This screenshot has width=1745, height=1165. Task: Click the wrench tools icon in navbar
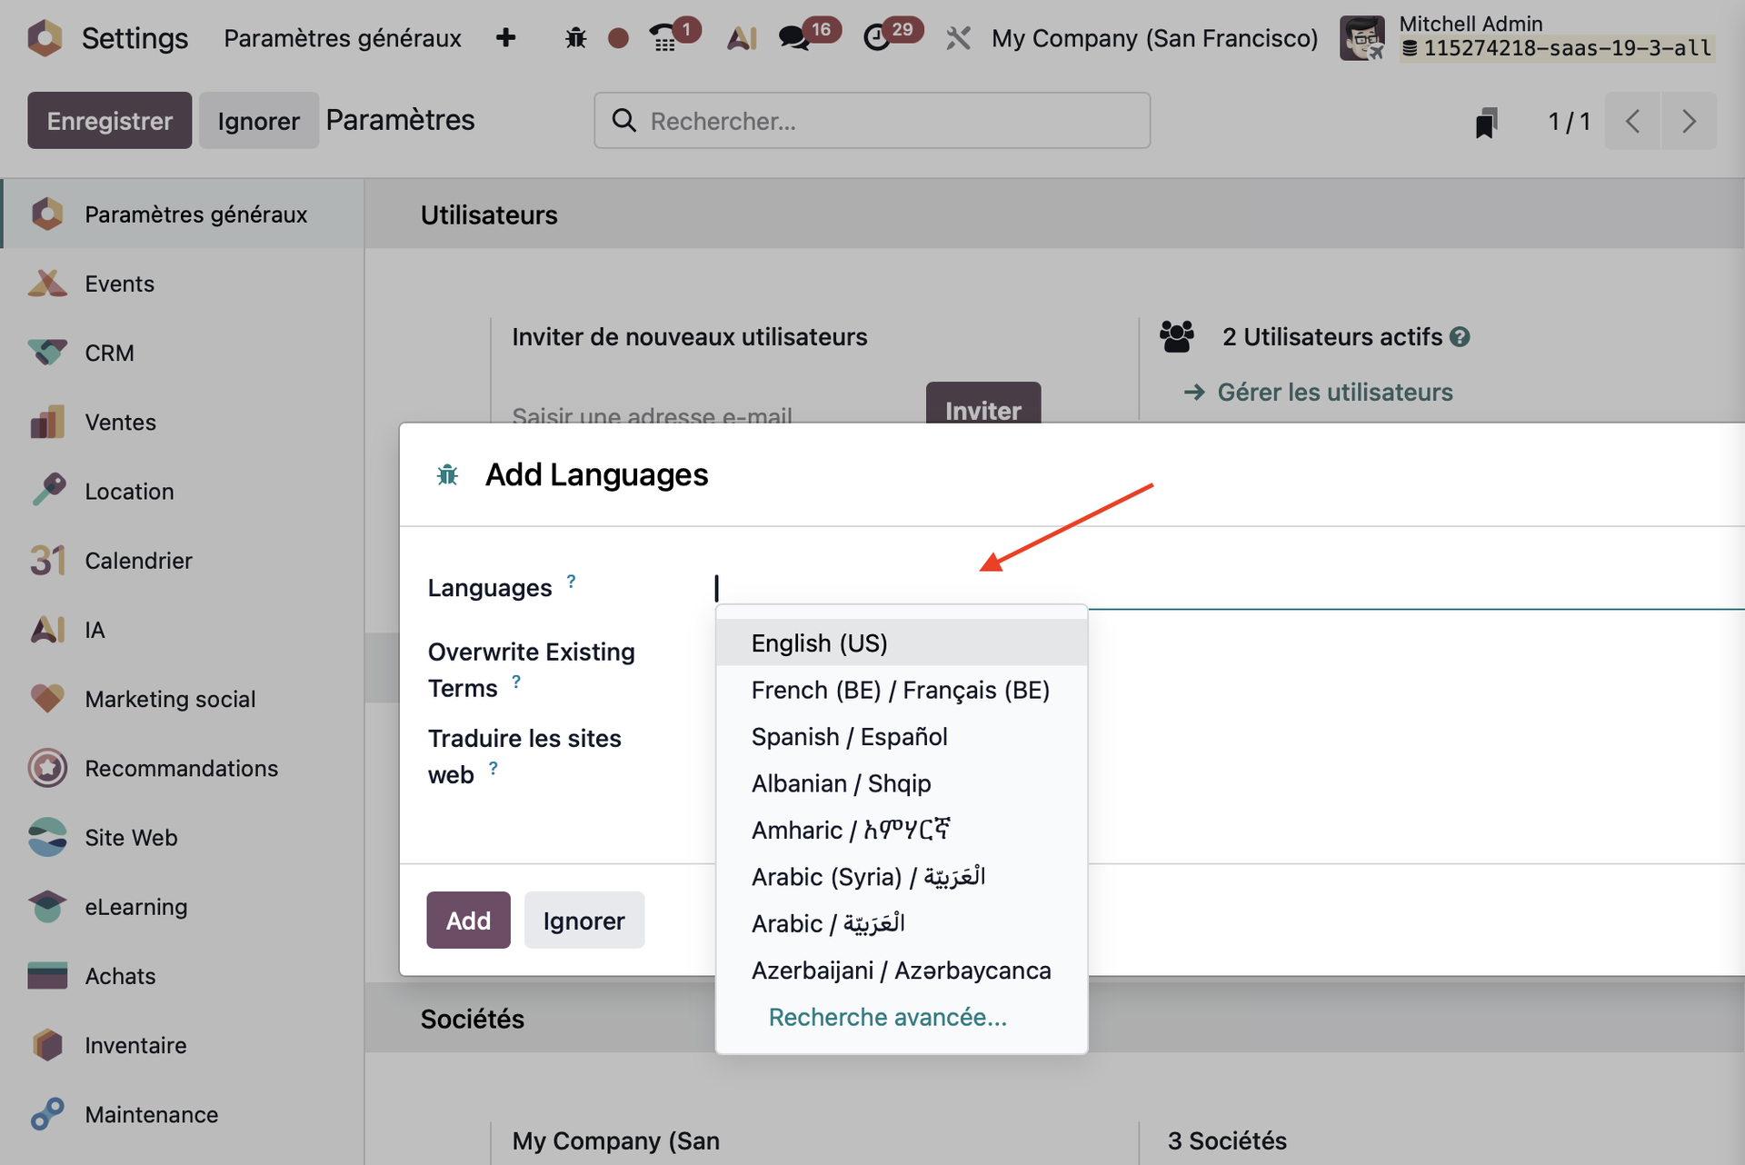958,38
